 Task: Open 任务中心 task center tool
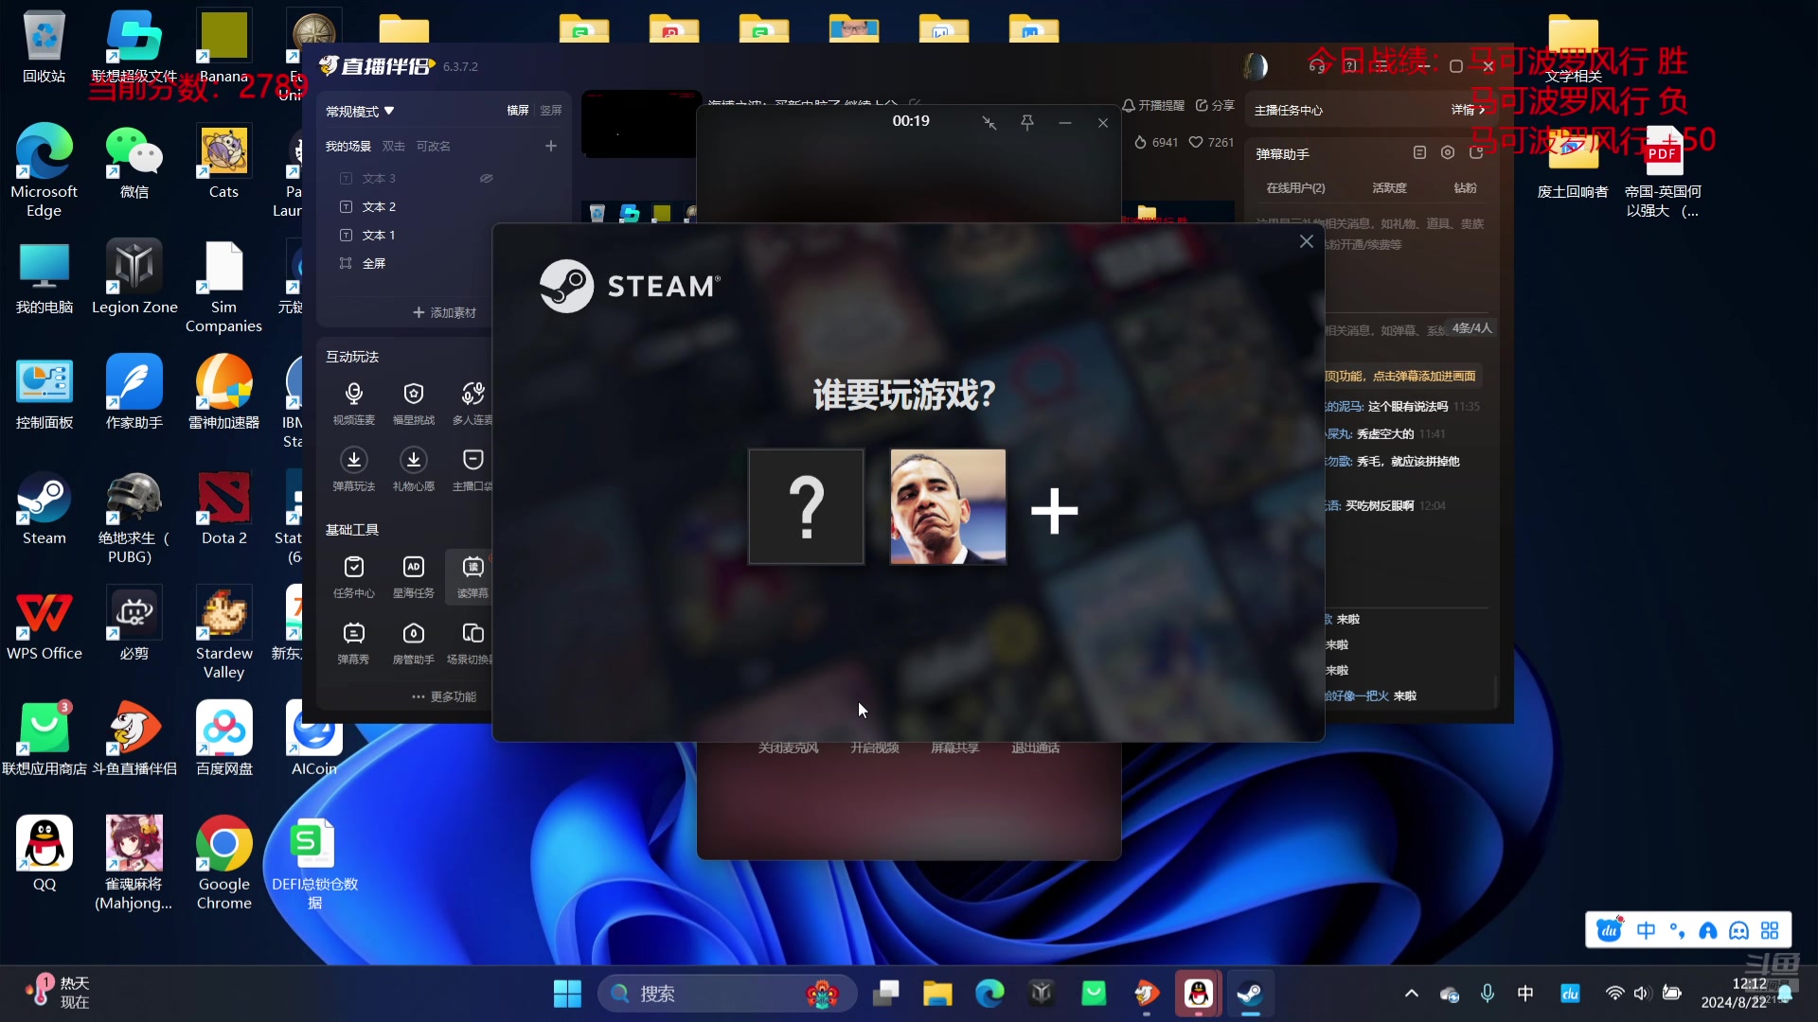354,576
